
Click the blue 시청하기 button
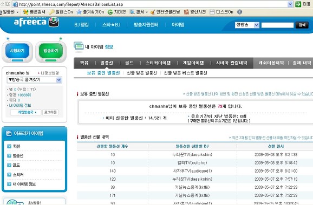tap(17, 51)
